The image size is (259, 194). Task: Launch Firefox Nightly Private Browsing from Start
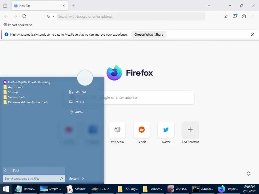tap(27, 82)
